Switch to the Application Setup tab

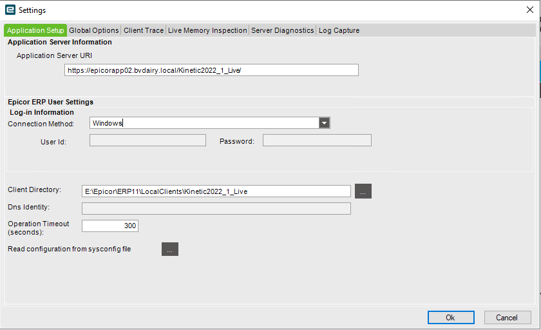35,30
